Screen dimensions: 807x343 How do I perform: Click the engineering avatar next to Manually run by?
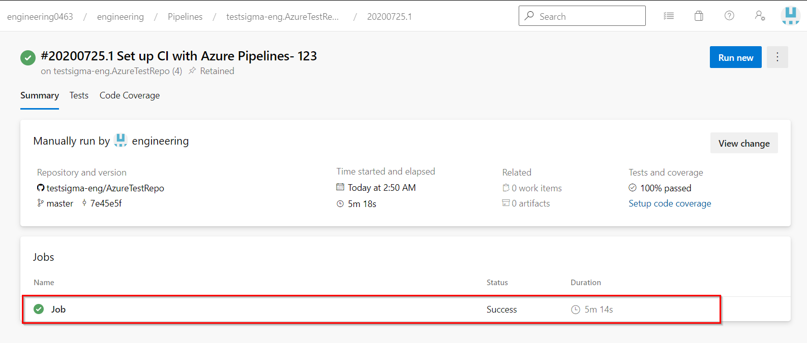[x=121, y=141]
